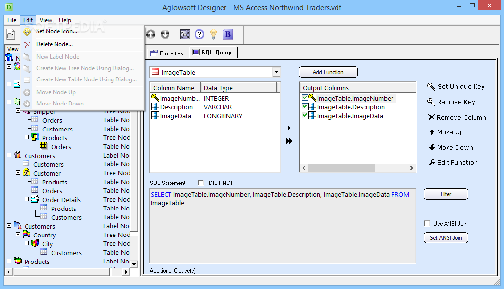The height and width of the screenshot is (289, 504).
Task: Click the tree panel scroll down arrow
Action: (x=134, y=264)
